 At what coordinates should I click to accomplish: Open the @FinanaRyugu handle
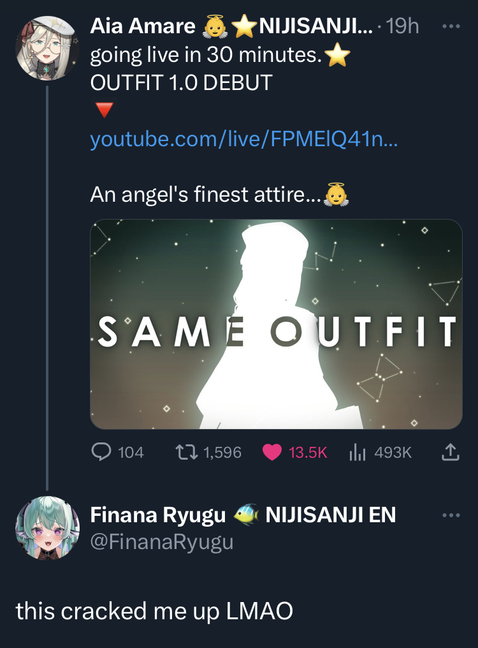coord(162,542)
